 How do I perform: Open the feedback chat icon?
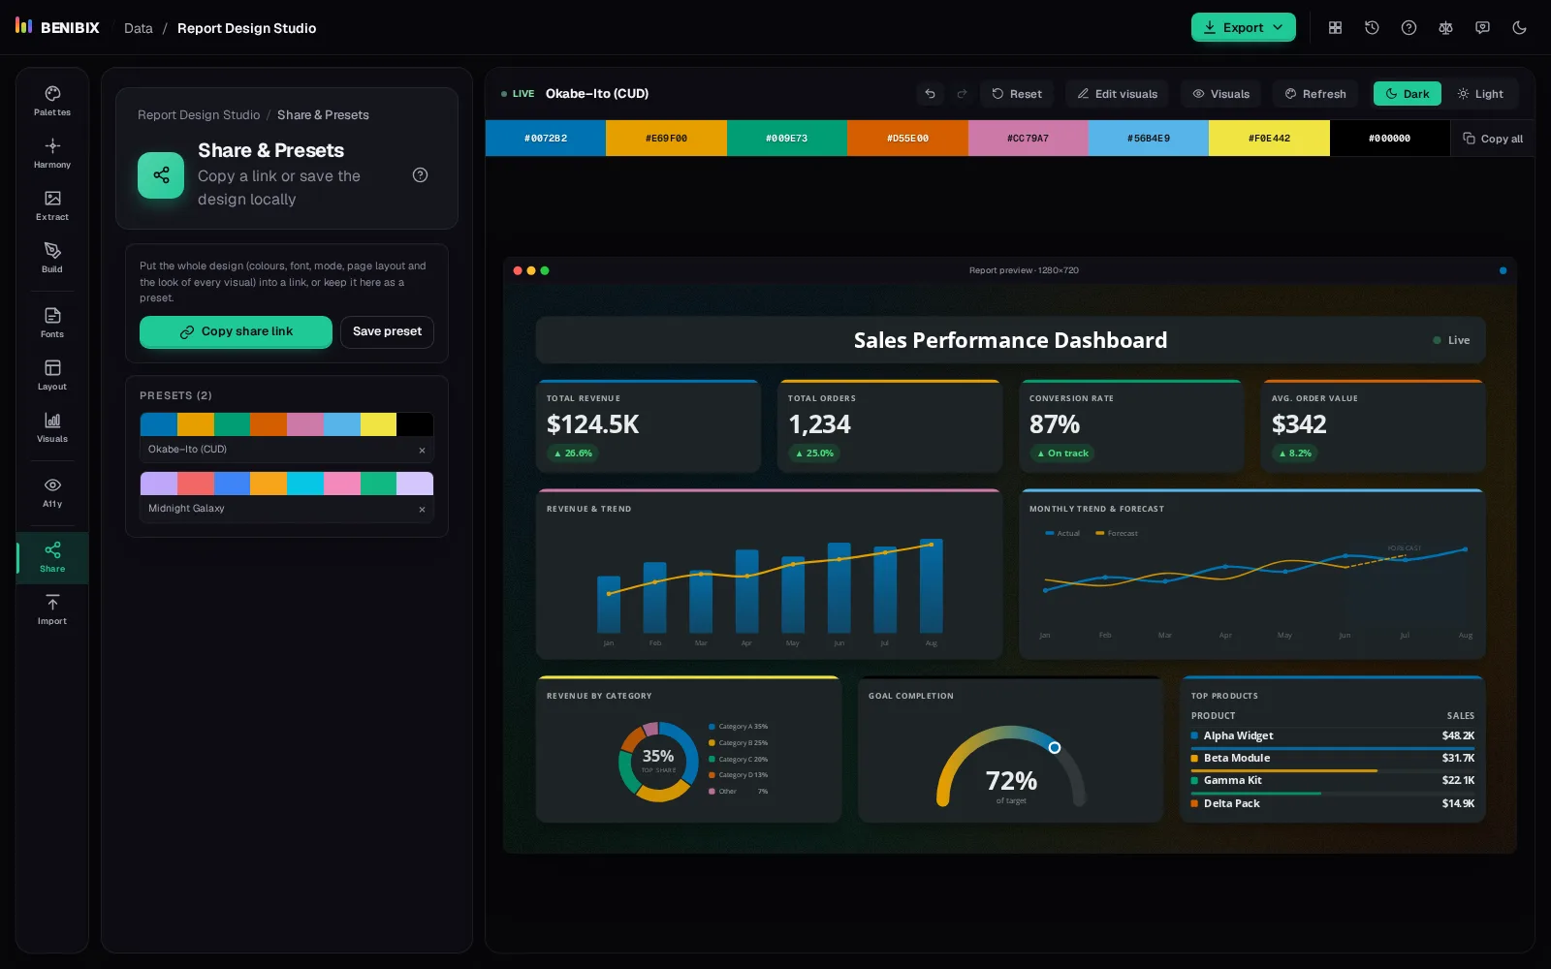1482,27
